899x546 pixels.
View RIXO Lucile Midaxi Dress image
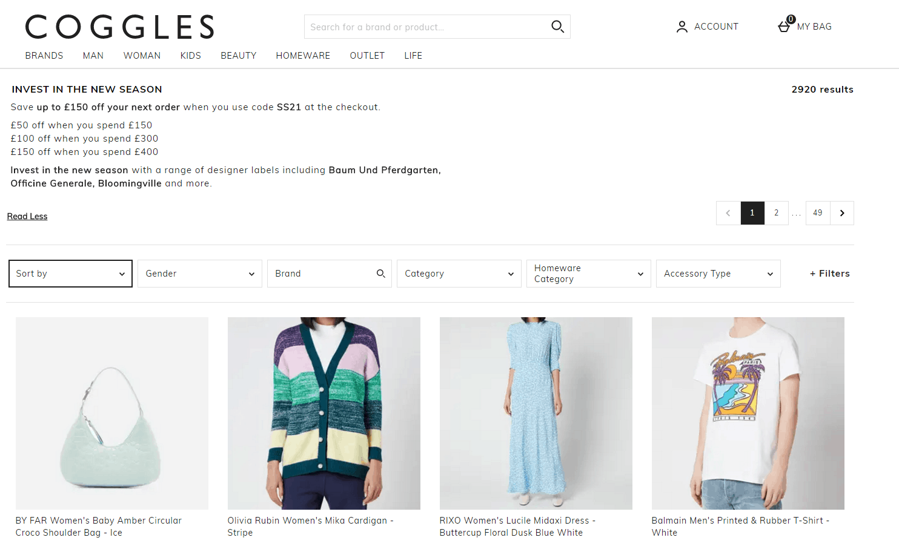536,413
